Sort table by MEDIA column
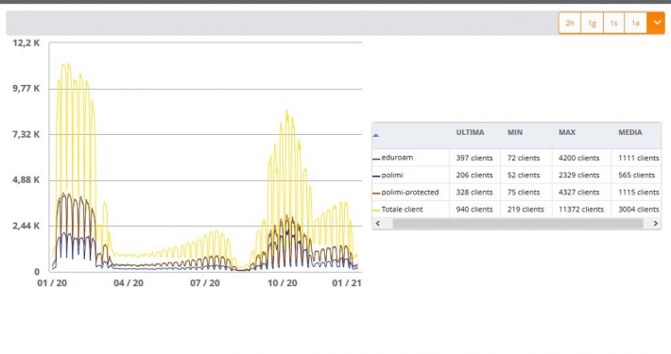The width and height of the screenshot is (671, 354). pos(630,132)
